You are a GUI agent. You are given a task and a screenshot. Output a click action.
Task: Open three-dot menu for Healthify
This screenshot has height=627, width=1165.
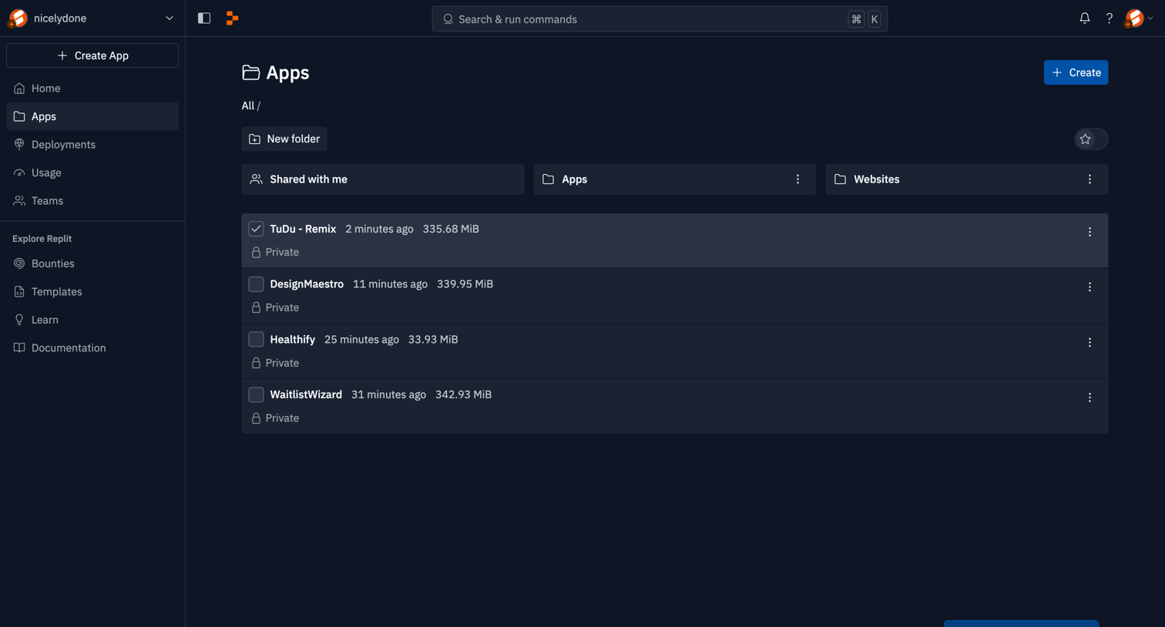tap(1089, 343)
